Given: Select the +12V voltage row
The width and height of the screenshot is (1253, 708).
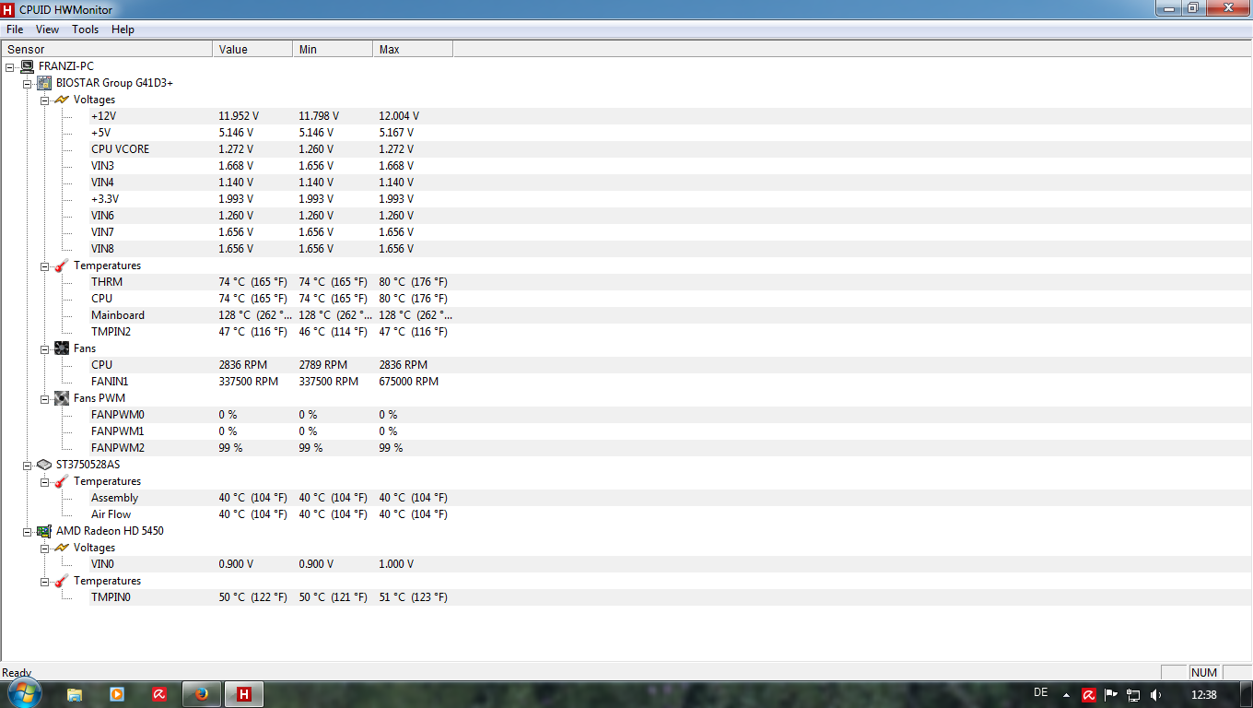Looking at the screenshot, I should pos(626,116).
